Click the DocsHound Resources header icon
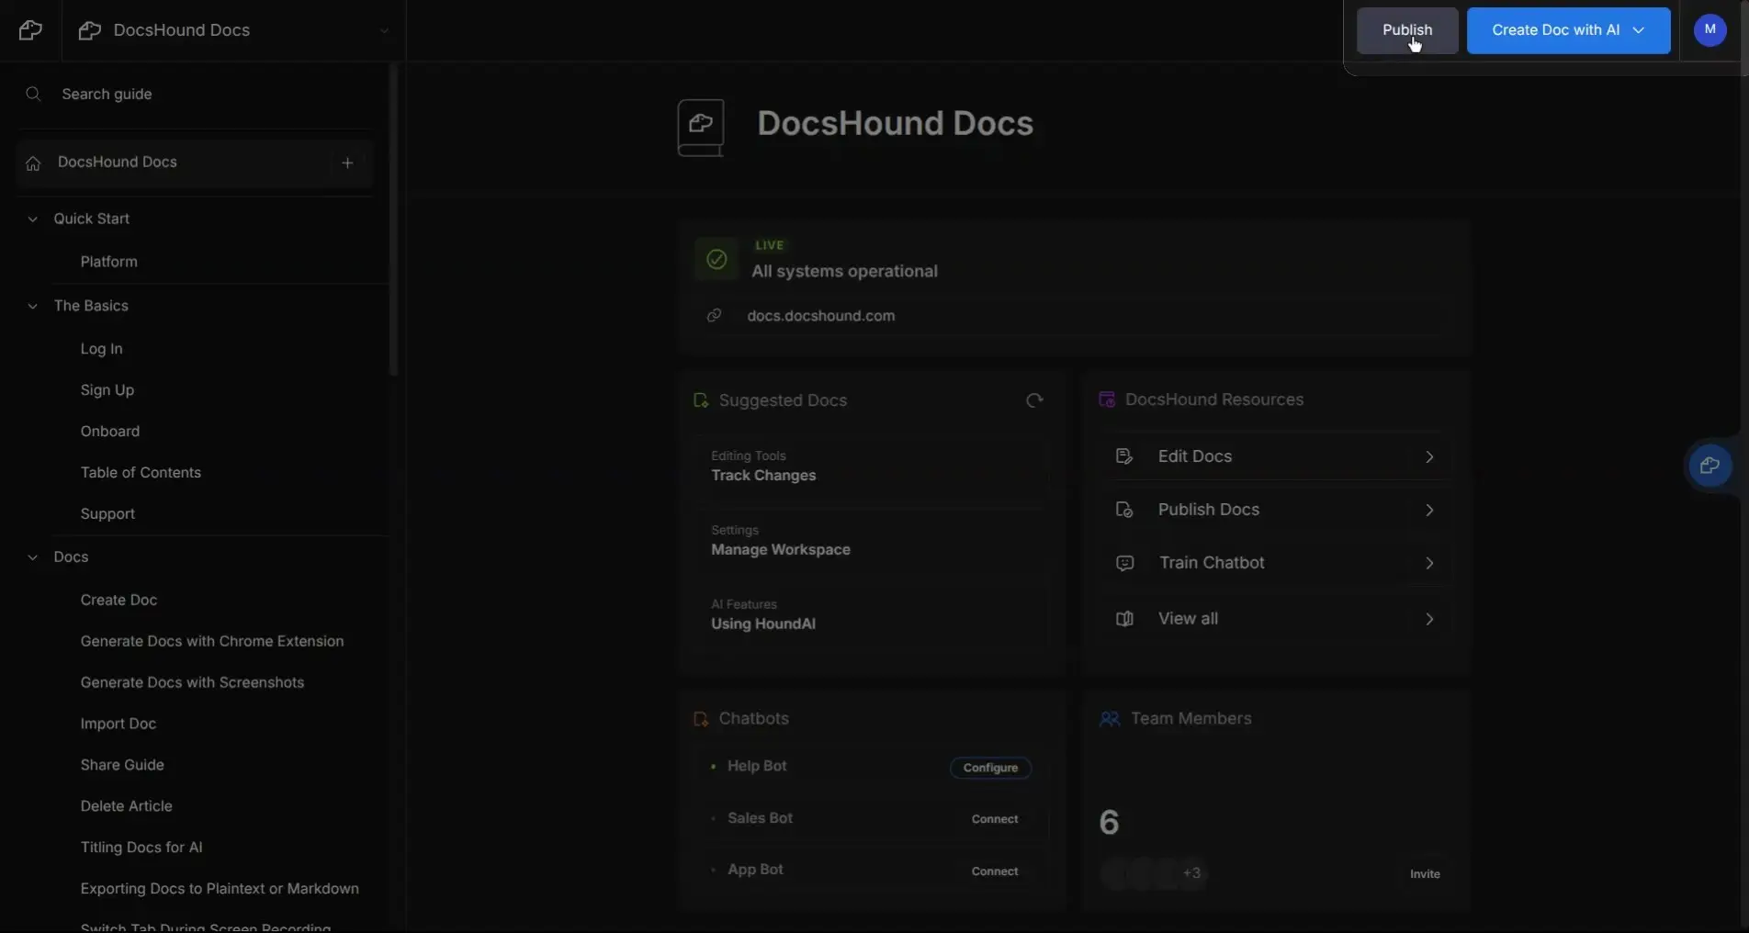 (x=1107, y=399)
